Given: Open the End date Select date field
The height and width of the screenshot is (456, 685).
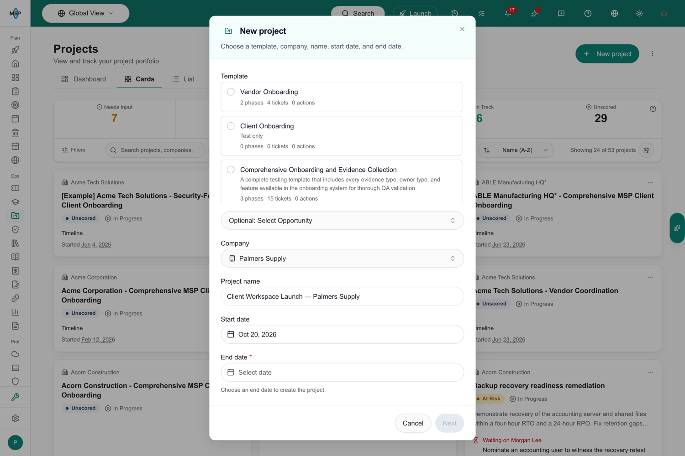Looking at the screenshot, I should [x=342, y=372].
